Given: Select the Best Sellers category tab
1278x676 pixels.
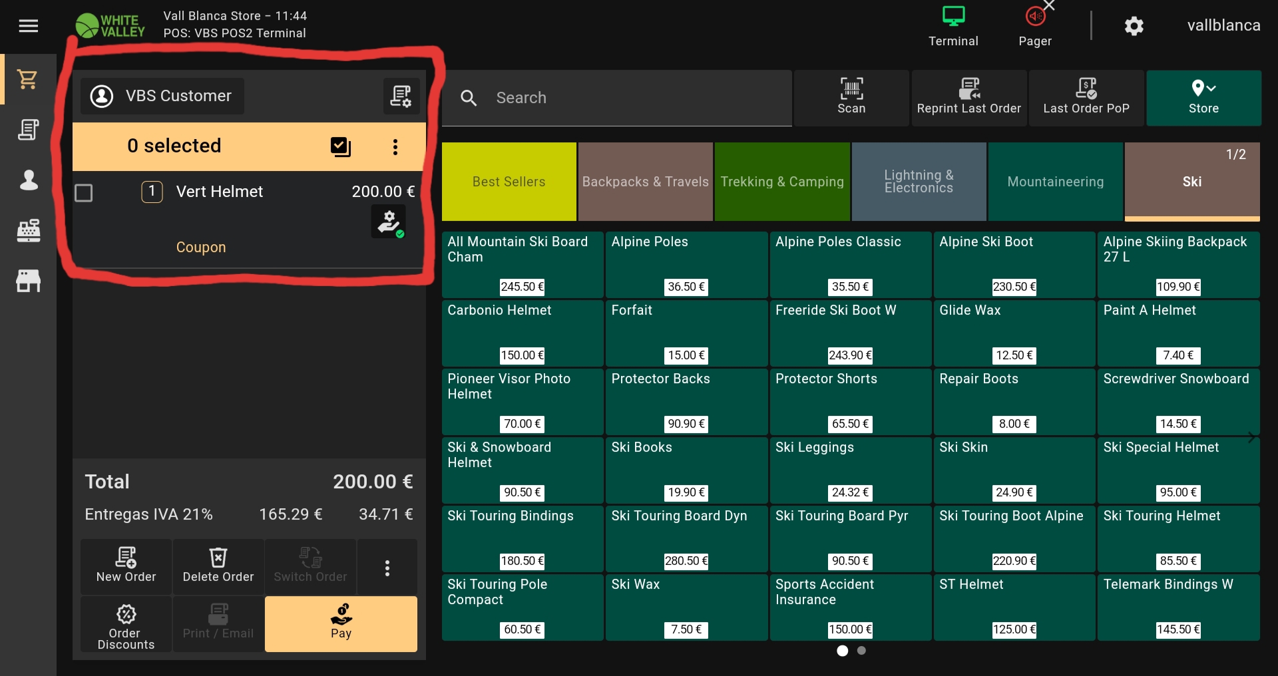Looking at the screenshot, I should [x=509, y=182].
